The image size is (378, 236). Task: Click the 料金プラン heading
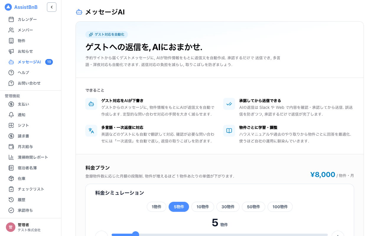coord(97,168)
